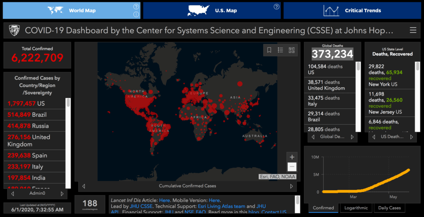This screenshot has width=424, height=217.
Task: Open the map legend list icon
Action: 280,50
